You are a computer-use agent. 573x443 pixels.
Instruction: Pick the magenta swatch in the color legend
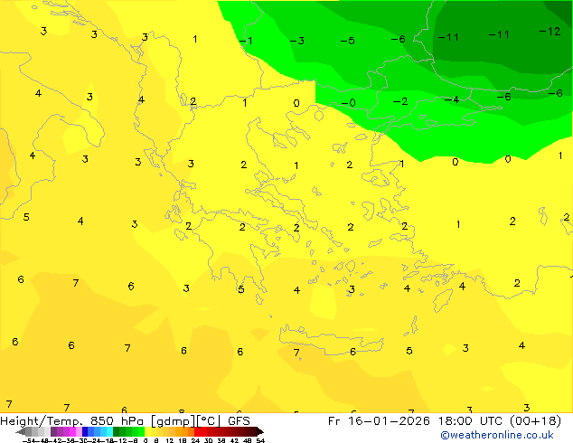(x=72, y=431)
